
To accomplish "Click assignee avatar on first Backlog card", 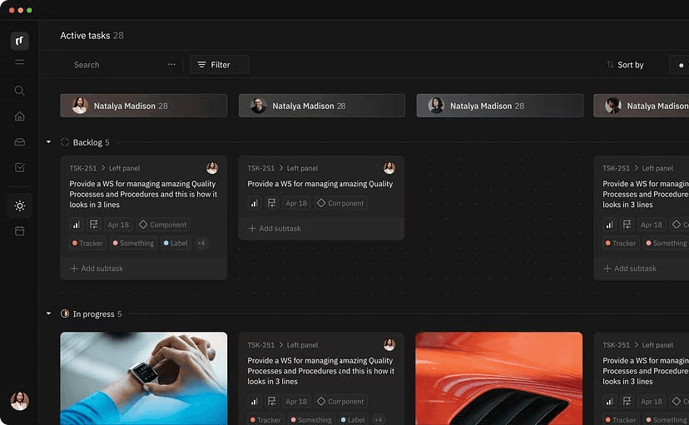I will click(x=212, y=168).
